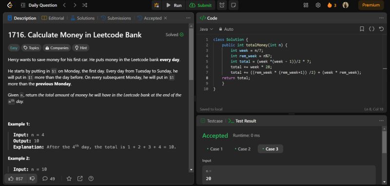Expand the Topics tag
Screen dimensions: 390x186
point(31,48)
